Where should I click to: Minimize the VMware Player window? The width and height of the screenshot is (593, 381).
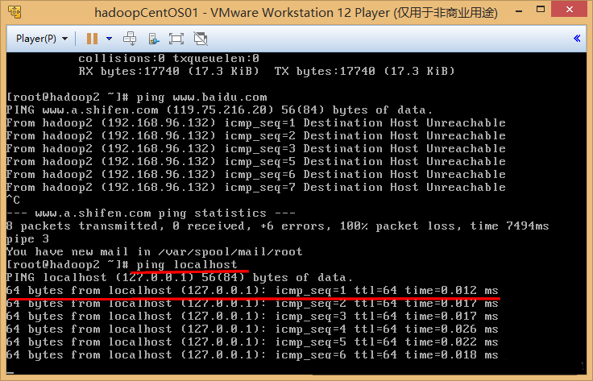coord(519,11)
